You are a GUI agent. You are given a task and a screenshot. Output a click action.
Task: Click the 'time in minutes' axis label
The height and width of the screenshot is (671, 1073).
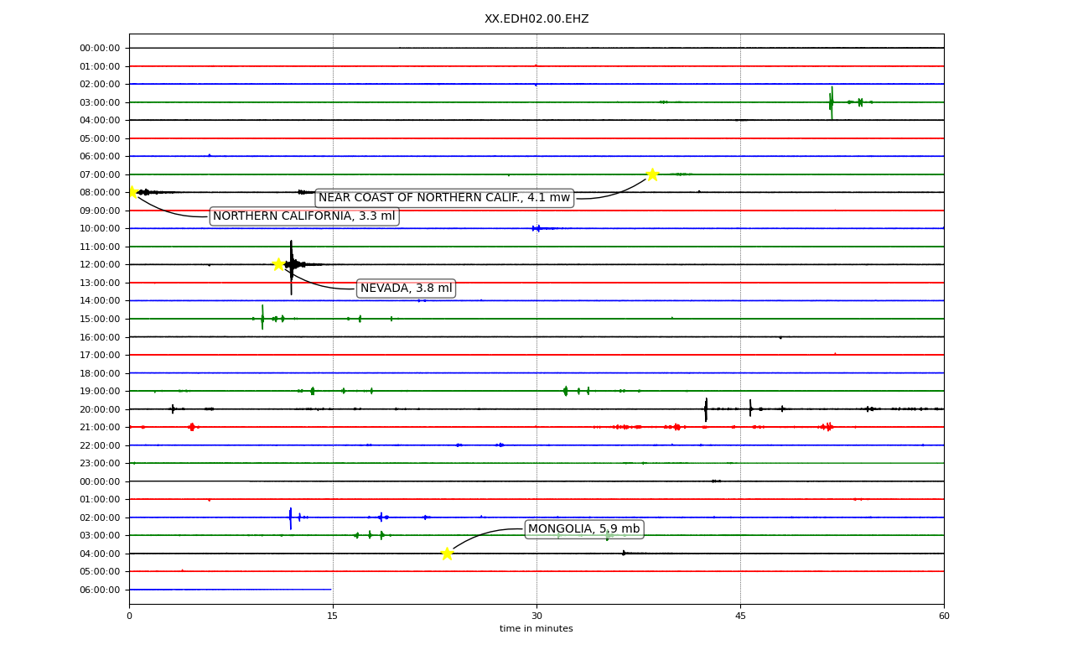pos(536,629)
